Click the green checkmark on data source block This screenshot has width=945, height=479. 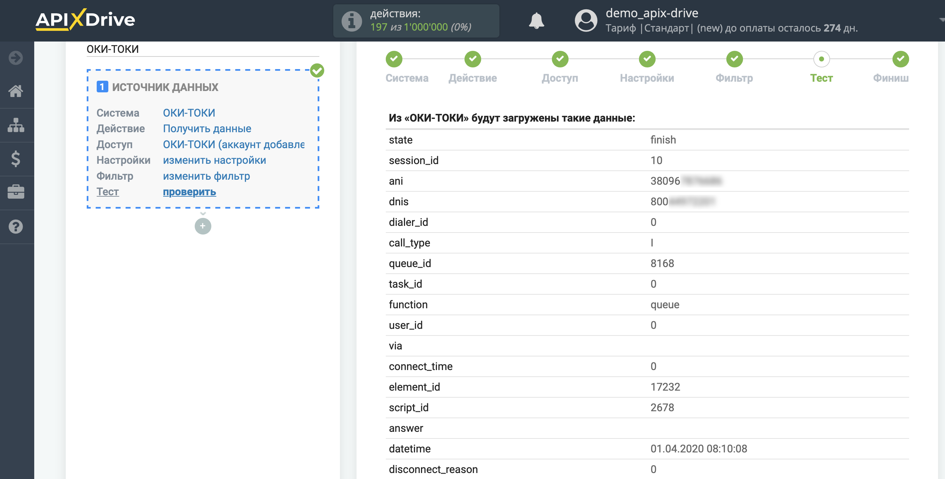[x=317, y=71]
